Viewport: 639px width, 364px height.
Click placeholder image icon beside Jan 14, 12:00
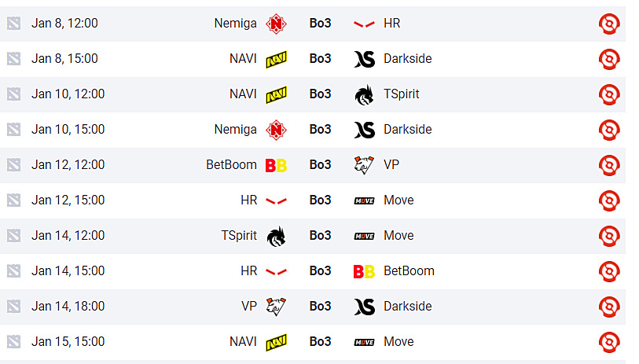(x=13, y=236)
